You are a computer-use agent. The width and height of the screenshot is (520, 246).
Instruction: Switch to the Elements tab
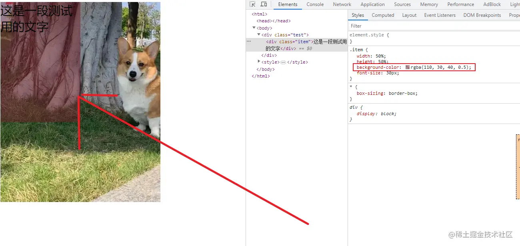(288, 4)
